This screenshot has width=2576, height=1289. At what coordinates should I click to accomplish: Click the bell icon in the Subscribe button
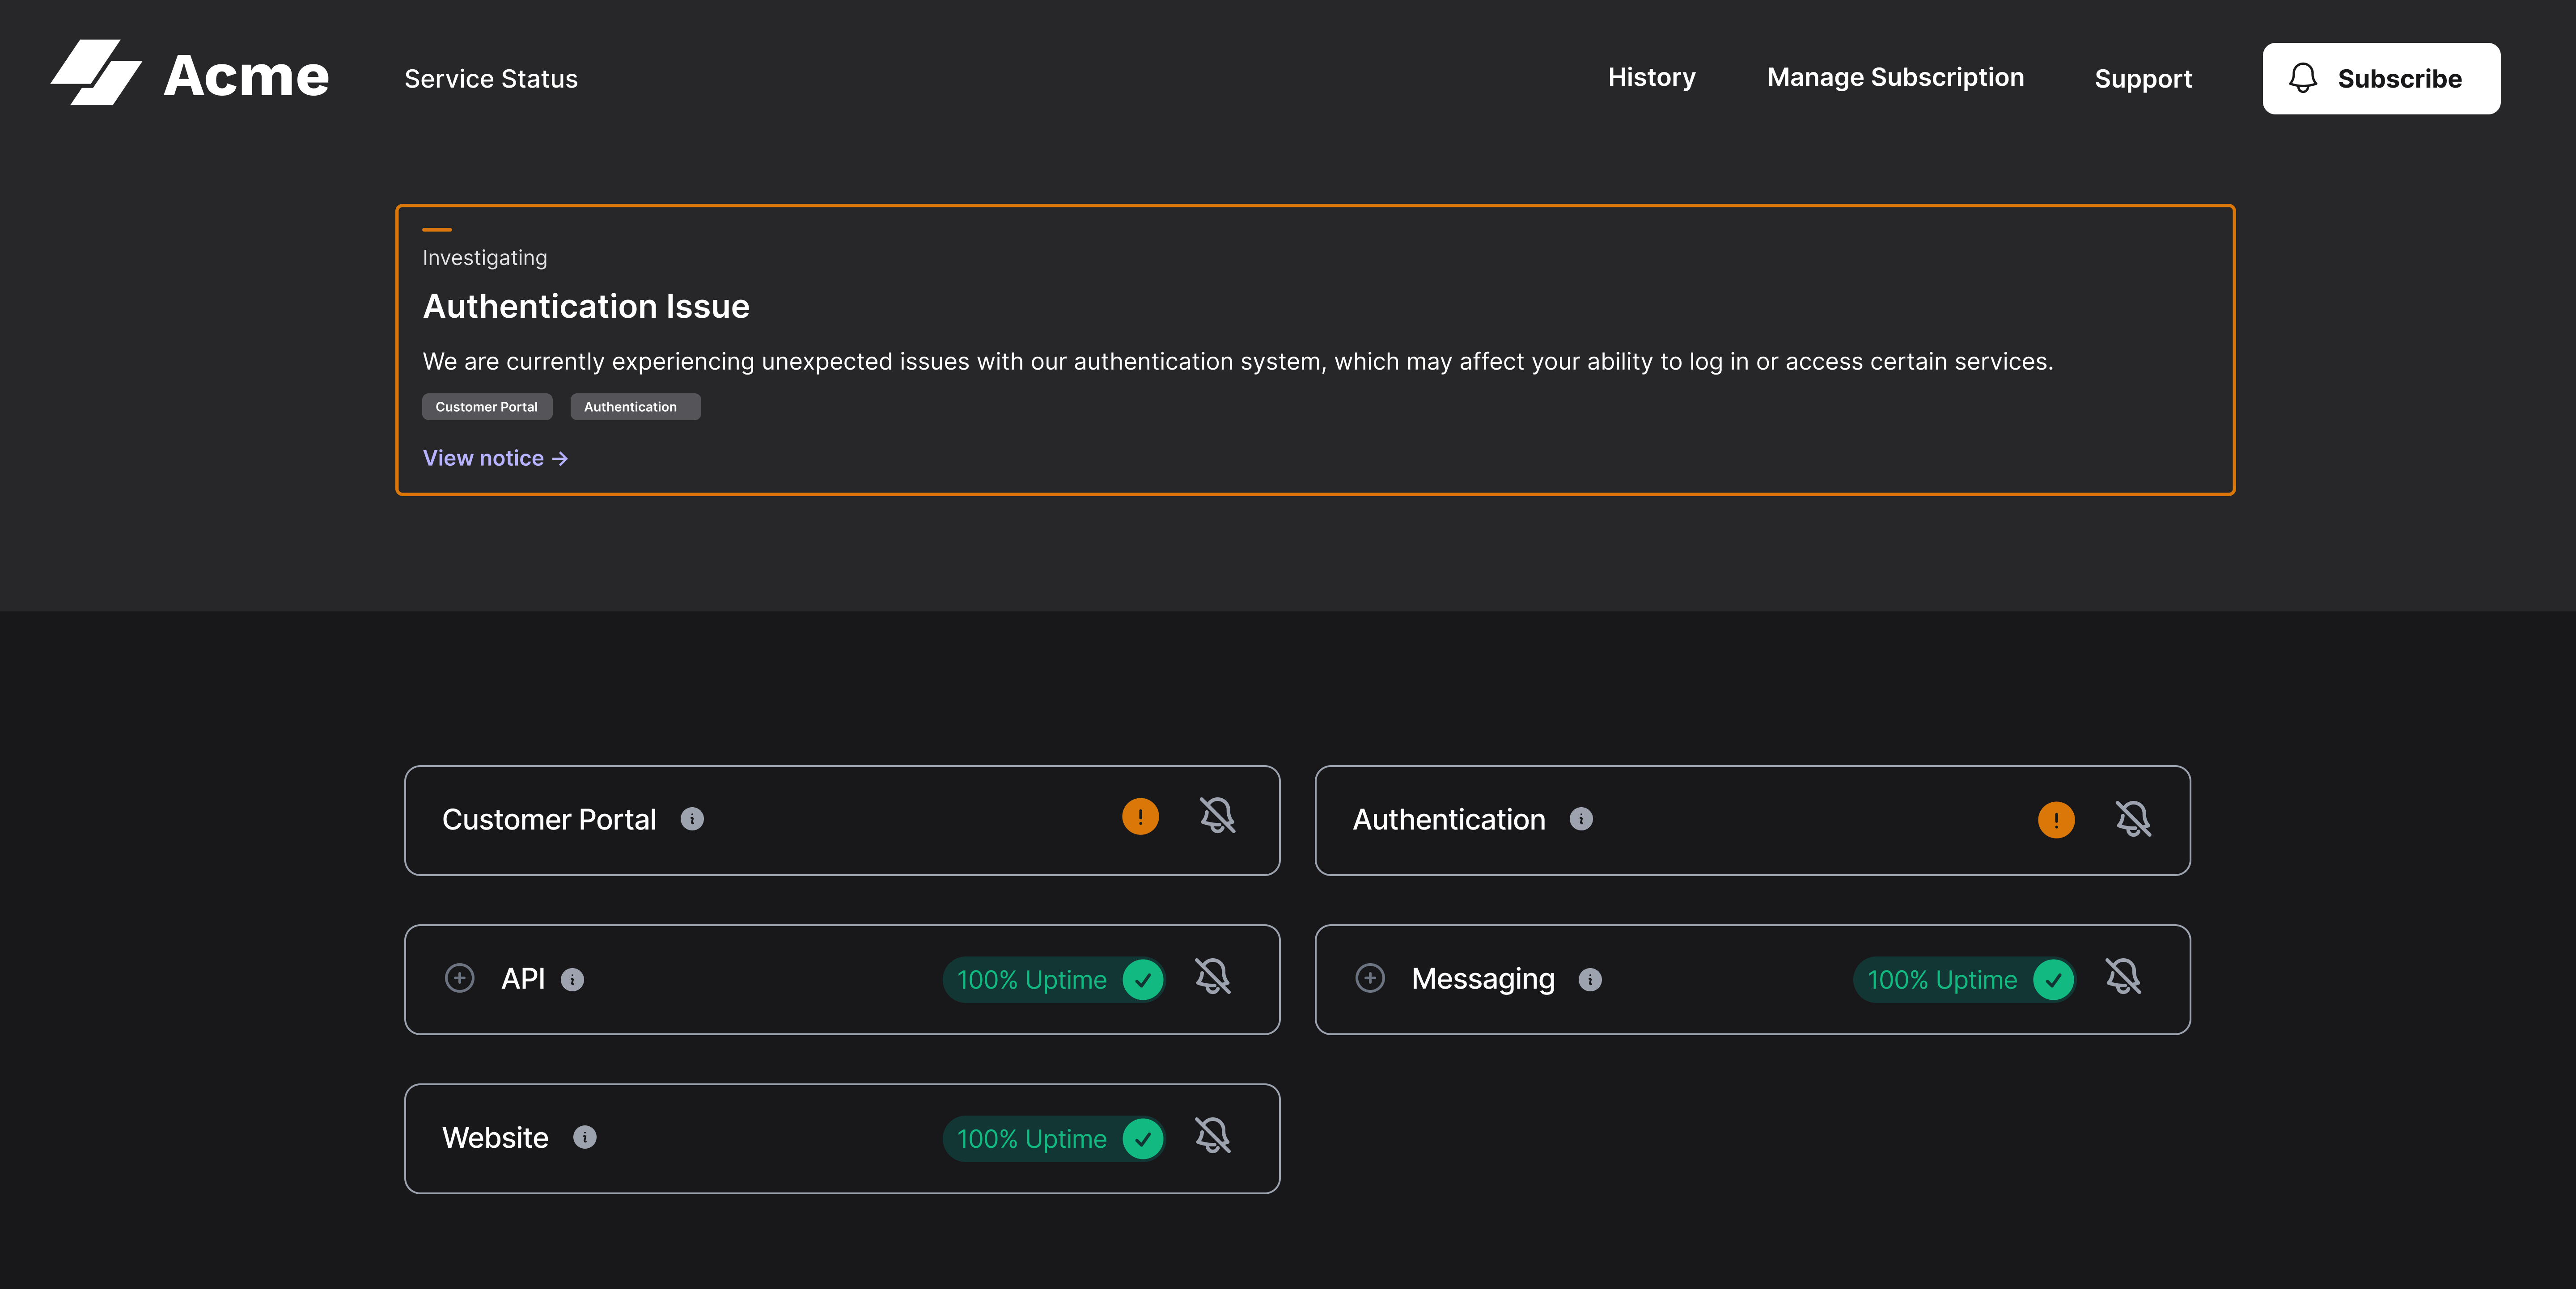click(2303, 78)
